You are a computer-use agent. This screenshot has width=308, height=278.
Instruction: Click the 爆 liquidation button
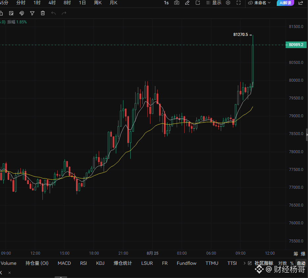(x=303, y=254)
